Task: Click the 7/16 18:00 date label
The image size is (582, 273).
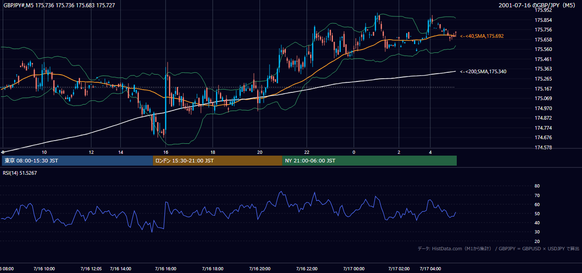Action: point(213,269)
